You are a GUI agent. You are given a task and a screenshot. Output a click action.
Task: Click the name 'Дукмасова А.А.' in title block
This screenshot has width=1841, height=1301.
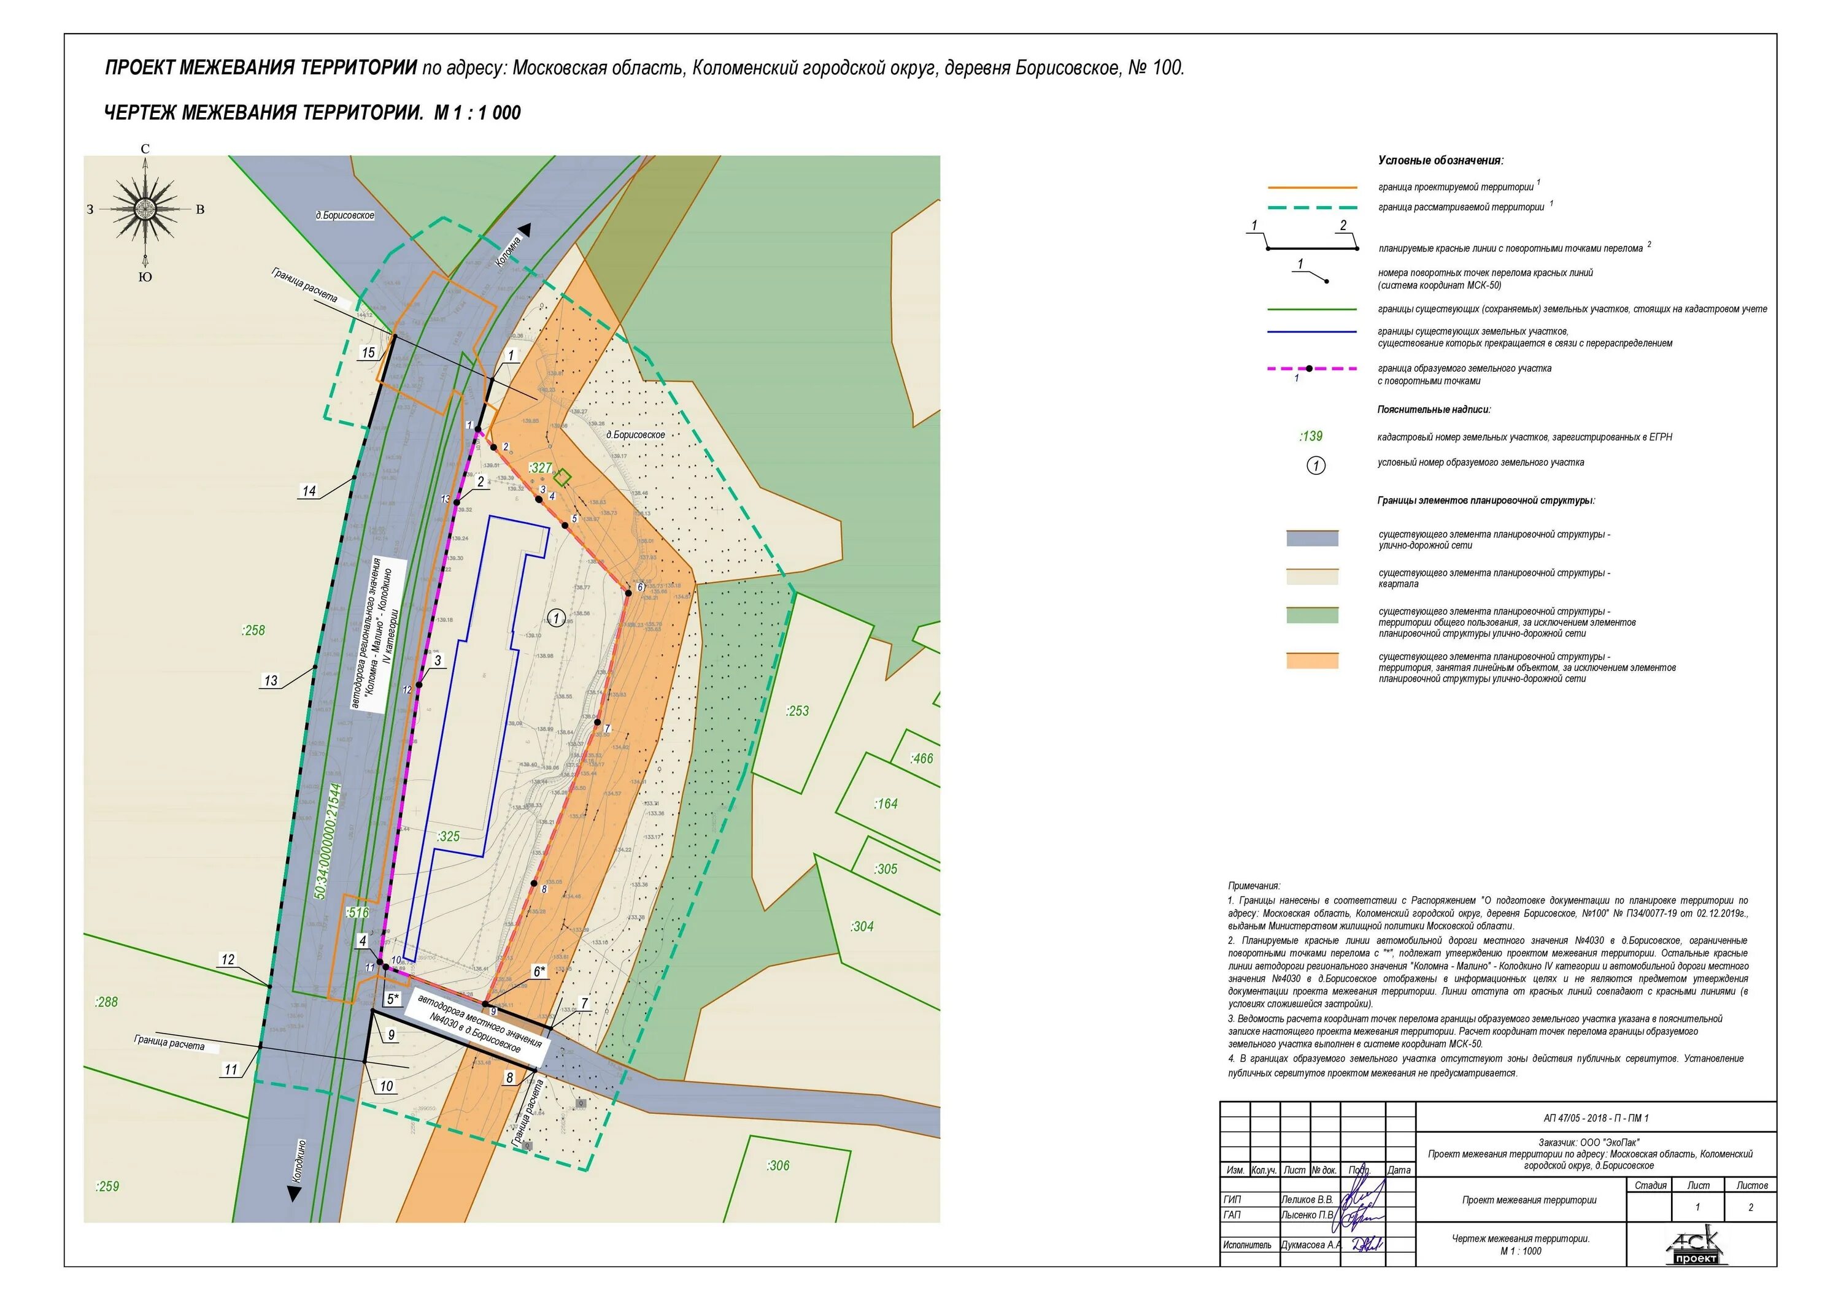(x=1311, y=1246)
